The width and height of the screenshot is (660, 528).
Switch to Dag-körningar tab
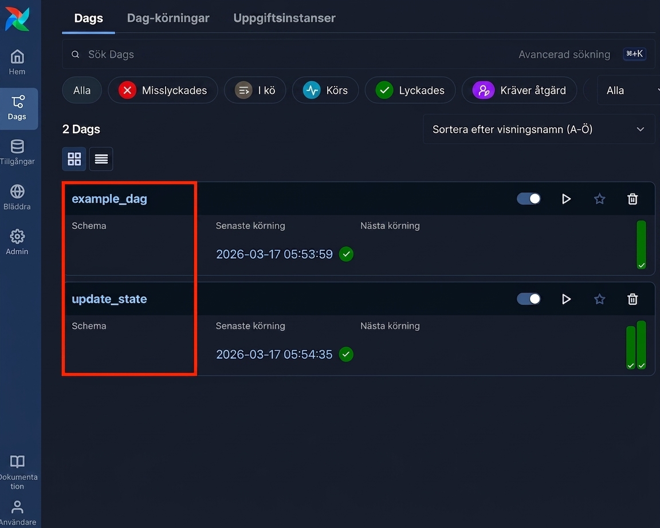(x=168, y=18)
